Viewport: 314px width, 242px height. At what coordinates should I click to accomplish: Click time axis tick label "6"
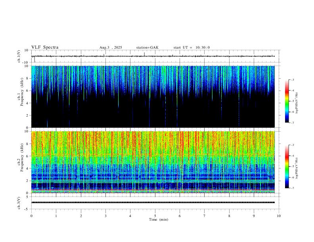tap(180, 216)
